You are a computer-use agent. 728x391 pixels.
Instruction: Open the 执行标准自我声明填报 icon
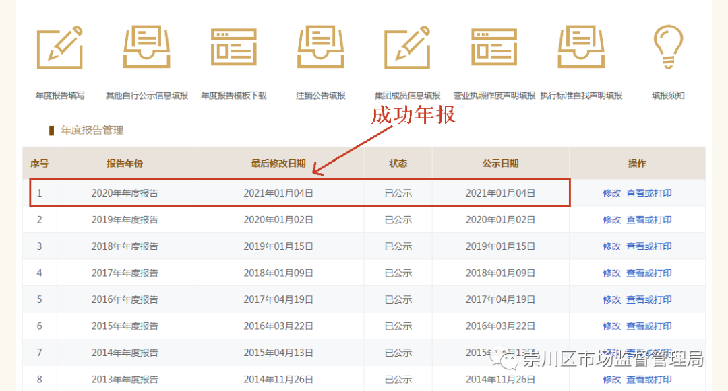[580, 47]
